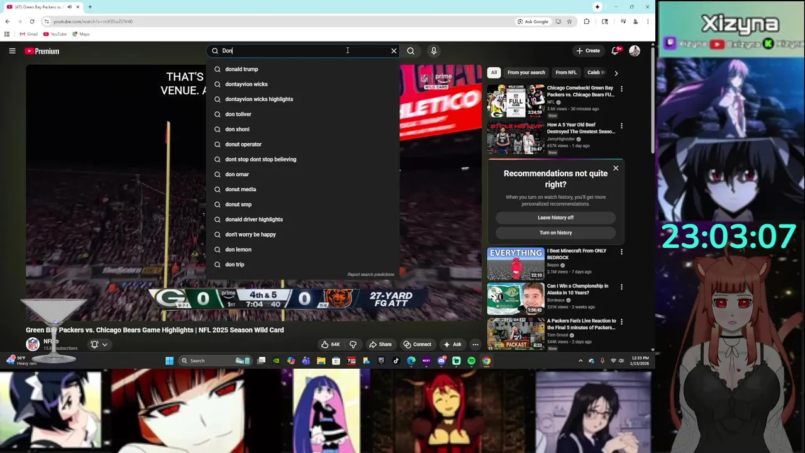Choose 'don xhoni' suggestion
This screenshot has height=453, width=805.
pyautogui.click(x=303, y=130)
